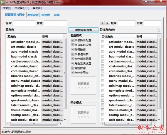The height and width of the screenshot is (135, 167).
Task: Sort by 源角色 column header
Action: (x=23, y=37)
